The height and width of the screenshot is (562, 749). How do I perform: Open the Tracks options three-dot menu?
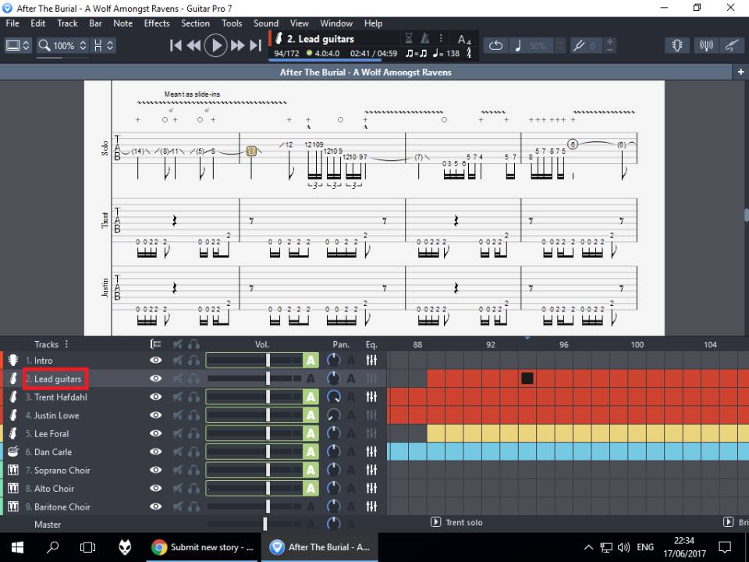[66, 344]
